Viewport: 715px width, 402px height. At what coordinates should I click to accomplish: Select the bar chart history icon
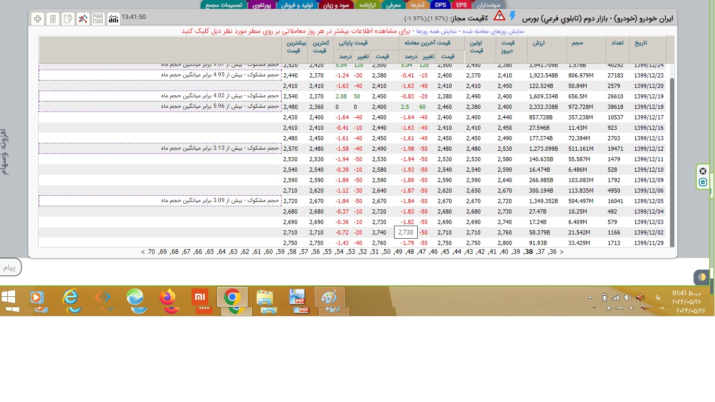point(114,19)
